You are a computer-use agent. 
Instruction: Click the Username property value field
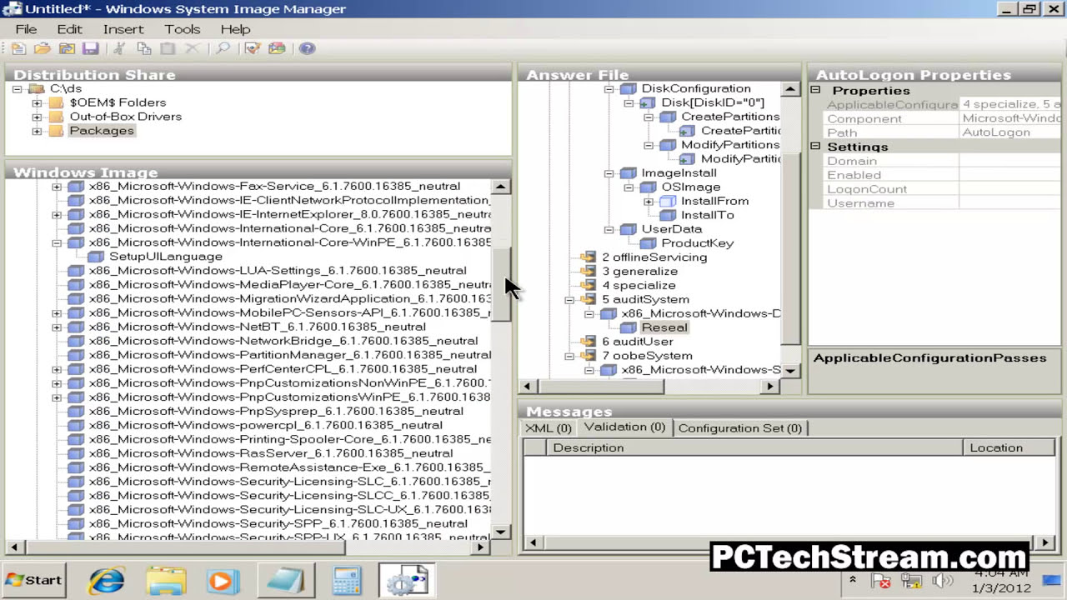pos(1010,203)
